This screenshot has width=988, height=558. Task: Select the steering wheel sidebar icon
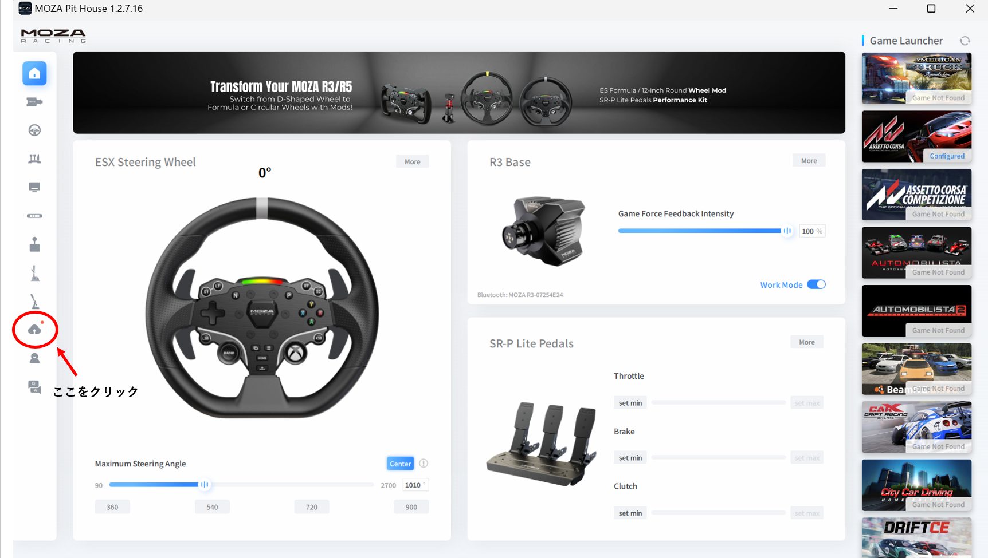[34, 130]
